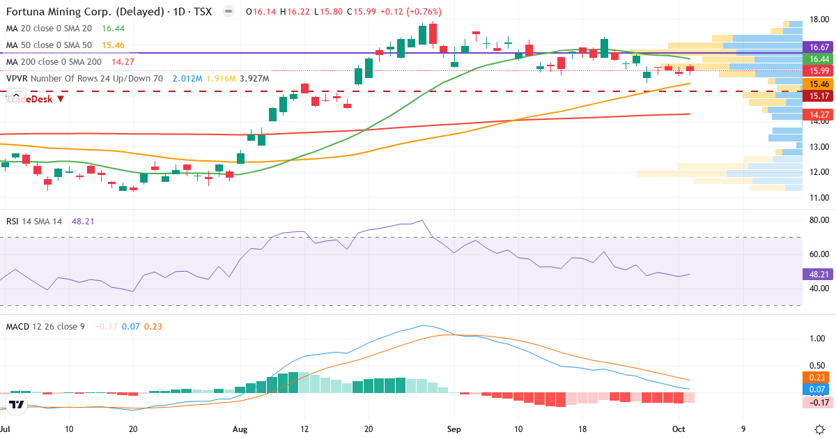Select the VPVR Number Of Rows legend entry
Viewport: 836px width, 439px height.
pos(84,79)
